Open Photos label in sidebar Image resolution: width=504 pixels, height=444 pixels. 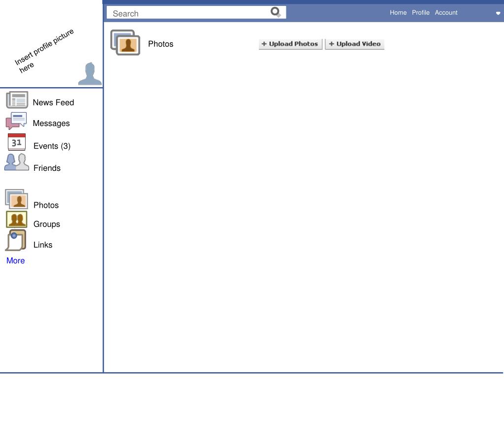[46, 205]
